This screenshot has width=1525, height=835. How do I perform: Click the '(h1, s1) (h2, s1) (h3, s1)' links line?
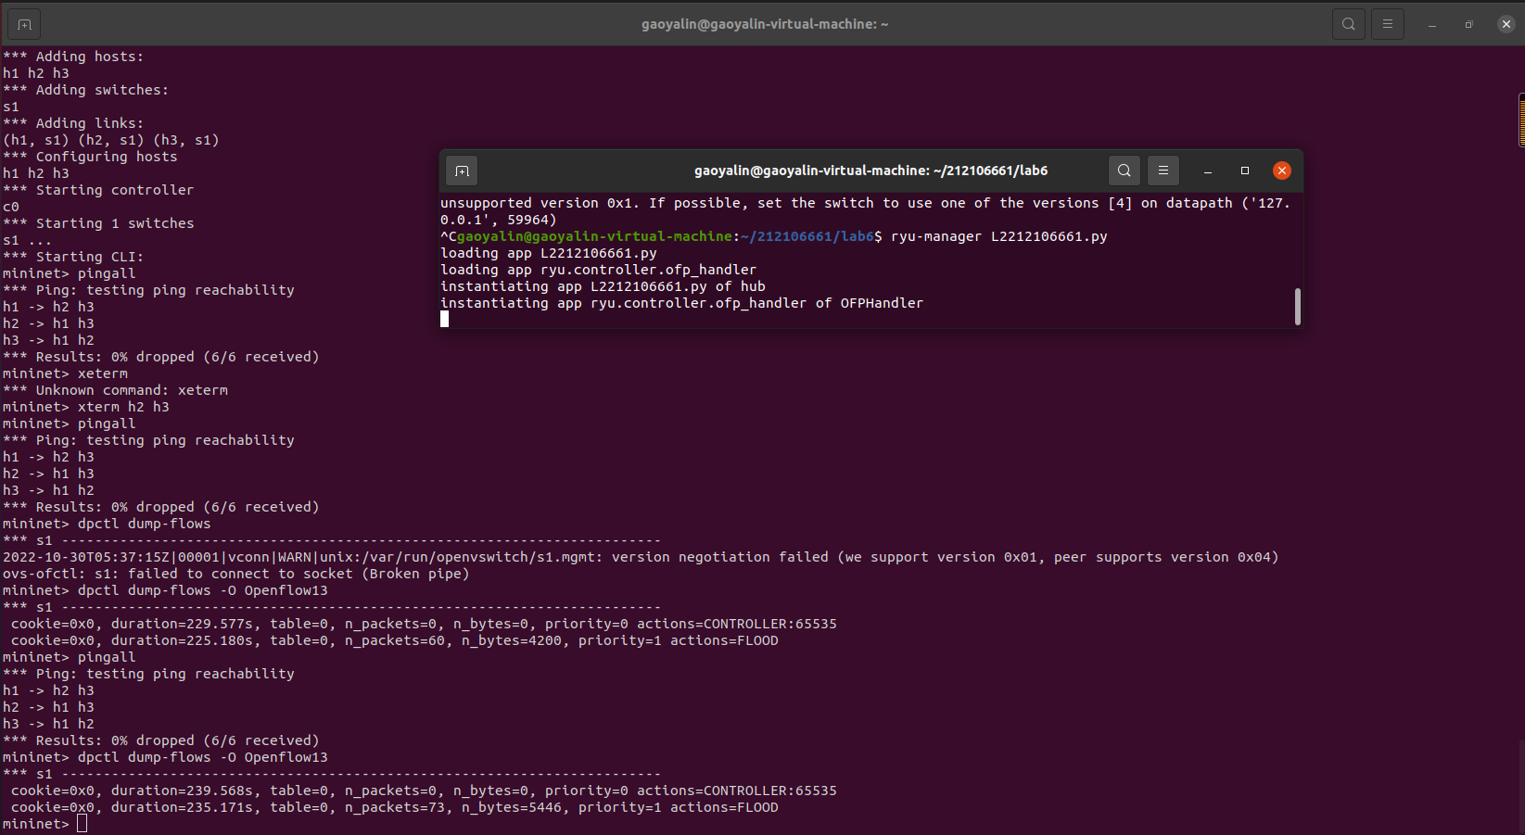point(111,140)
